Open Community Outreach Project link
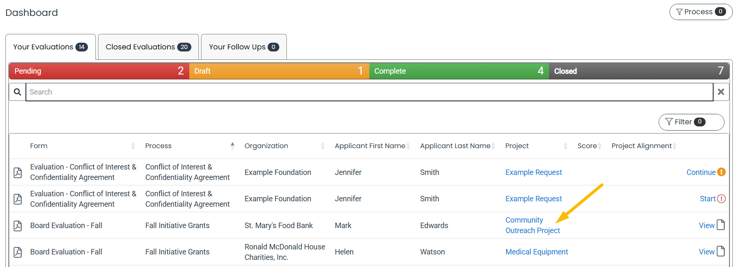 tap(533, 225)
